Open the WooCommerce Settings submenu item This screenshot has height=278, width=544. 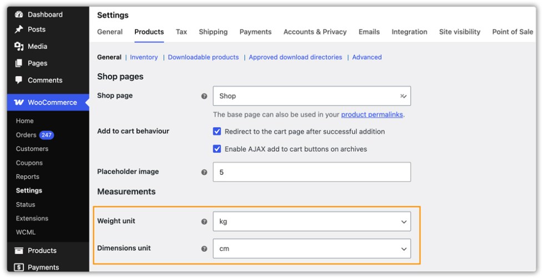coord(29,191)
